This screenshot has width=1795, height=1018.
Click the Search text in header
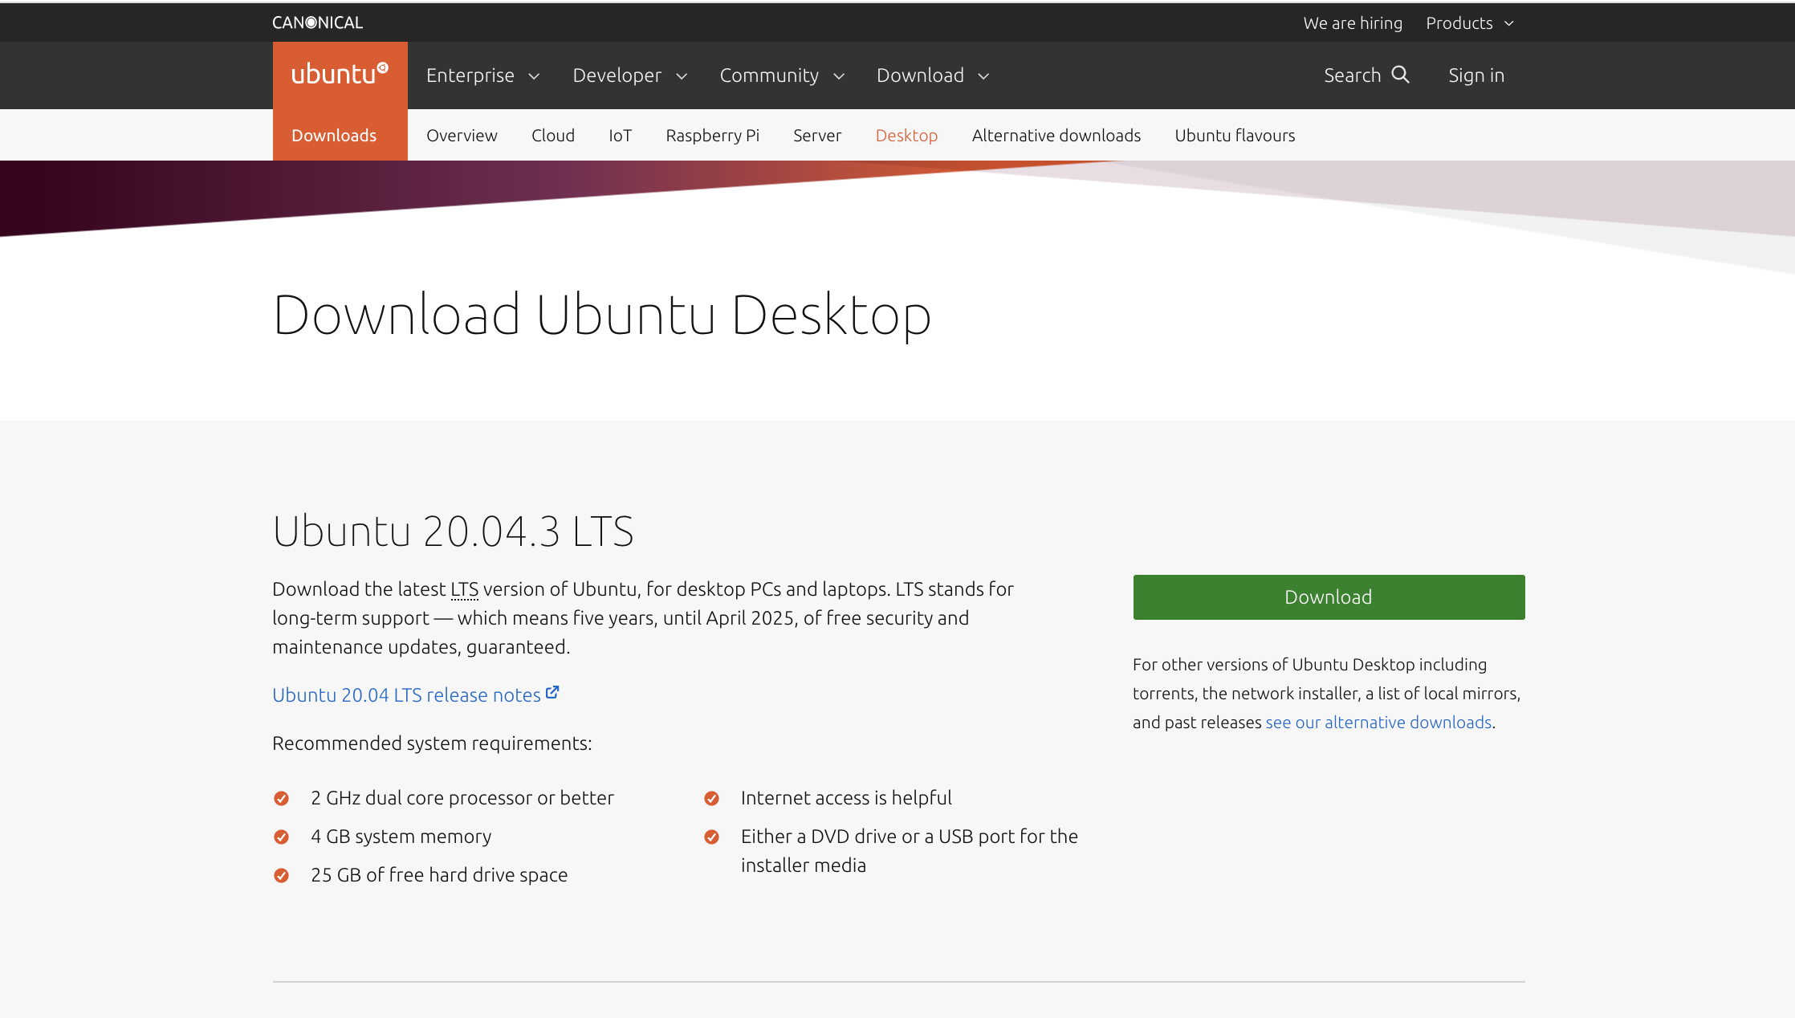tap(1352, 75)
